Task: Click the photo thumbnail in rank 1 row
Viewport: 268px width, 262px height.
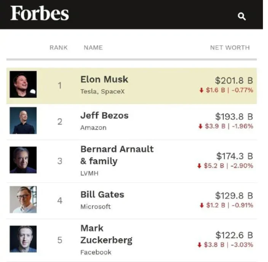Action: [x=23, y=85]
